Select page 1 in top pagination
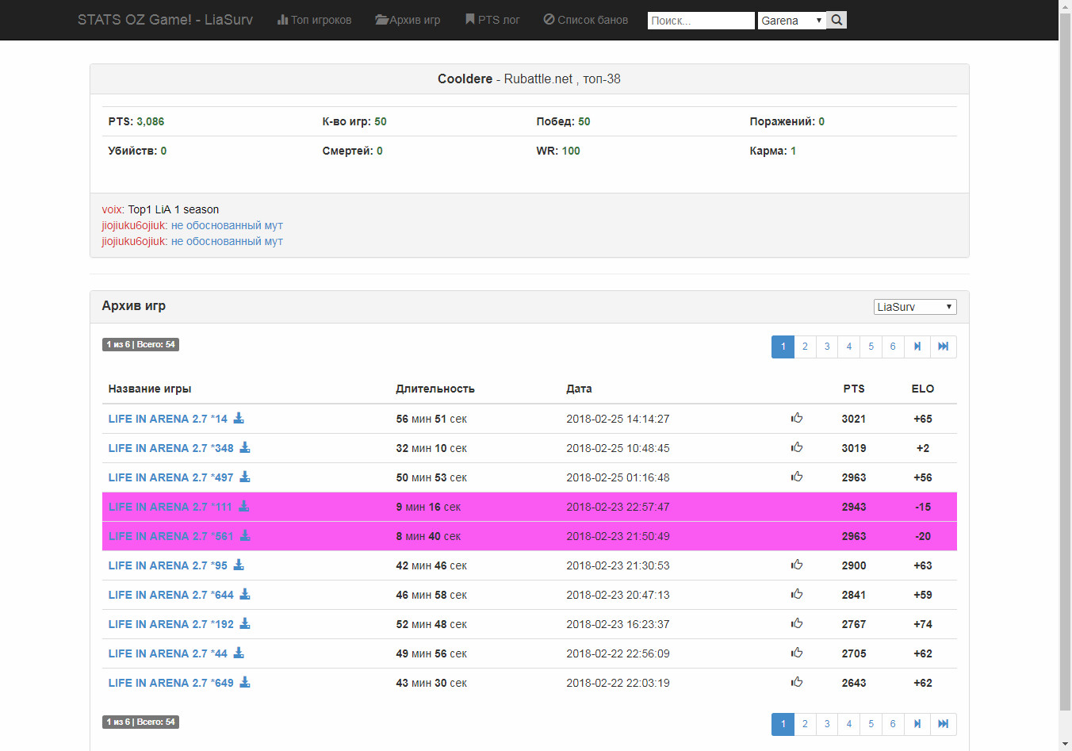Screen dimensions: 1072x751 (x=783, y=347)
